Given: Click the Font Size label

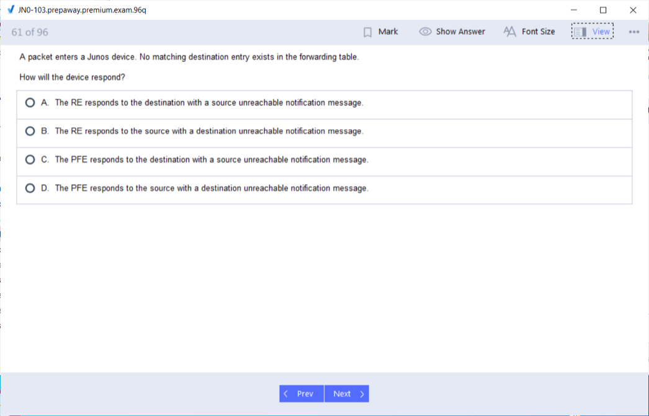Looking at the screenshot, I should 538,32.
